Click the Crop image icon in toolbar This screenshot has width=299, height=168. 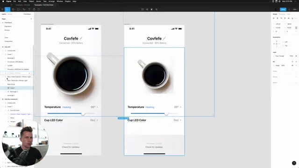pos(157,9)
